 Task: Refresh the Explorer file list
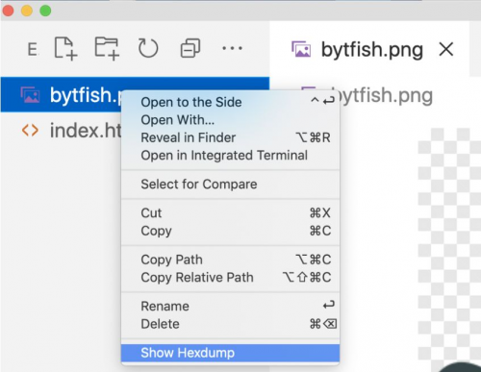[148, 48]
